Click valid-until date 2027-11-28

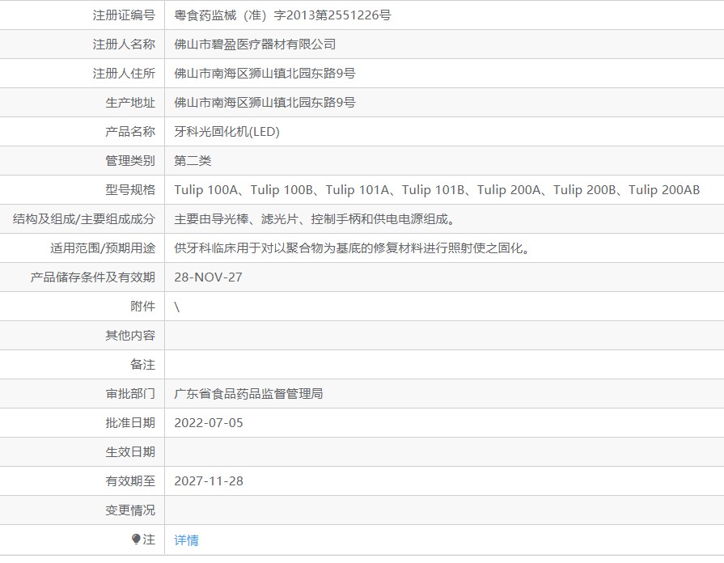point(209,480)
